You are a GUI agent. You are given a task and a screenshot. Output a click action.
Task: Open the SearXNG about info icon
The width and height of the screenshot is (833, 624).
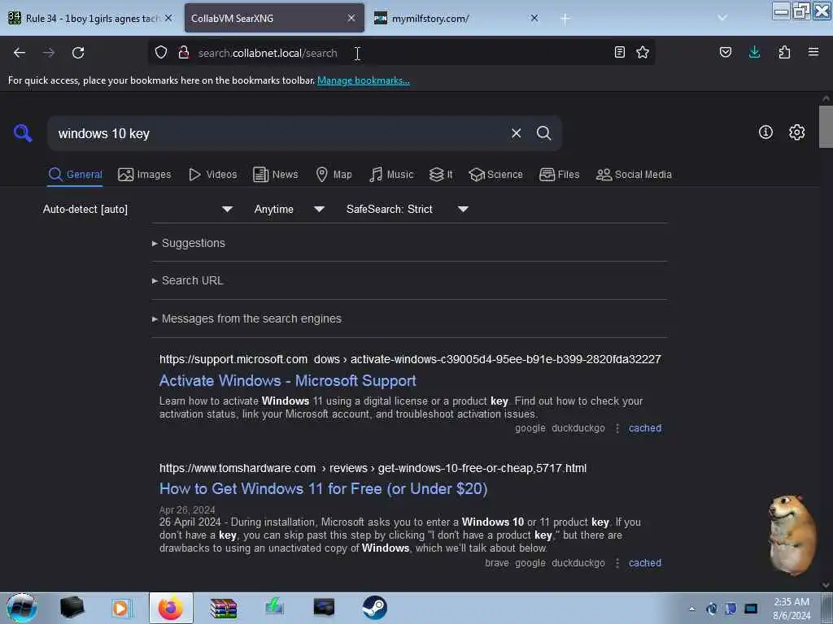pyautogui.click(x=765, y=132)
